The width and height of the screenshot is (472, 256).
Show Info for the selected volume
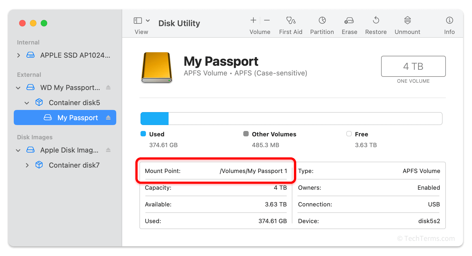449,20
